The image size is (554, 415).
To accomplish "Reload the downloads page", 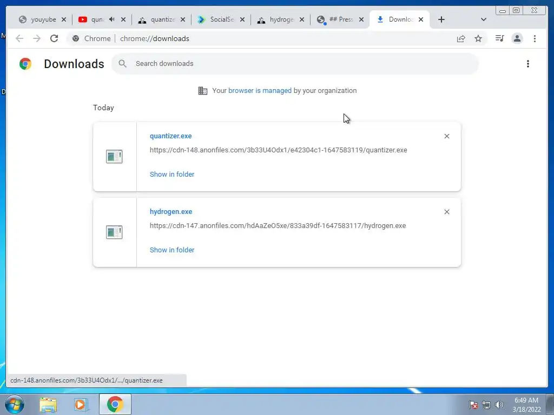I will tap(54, 38).
